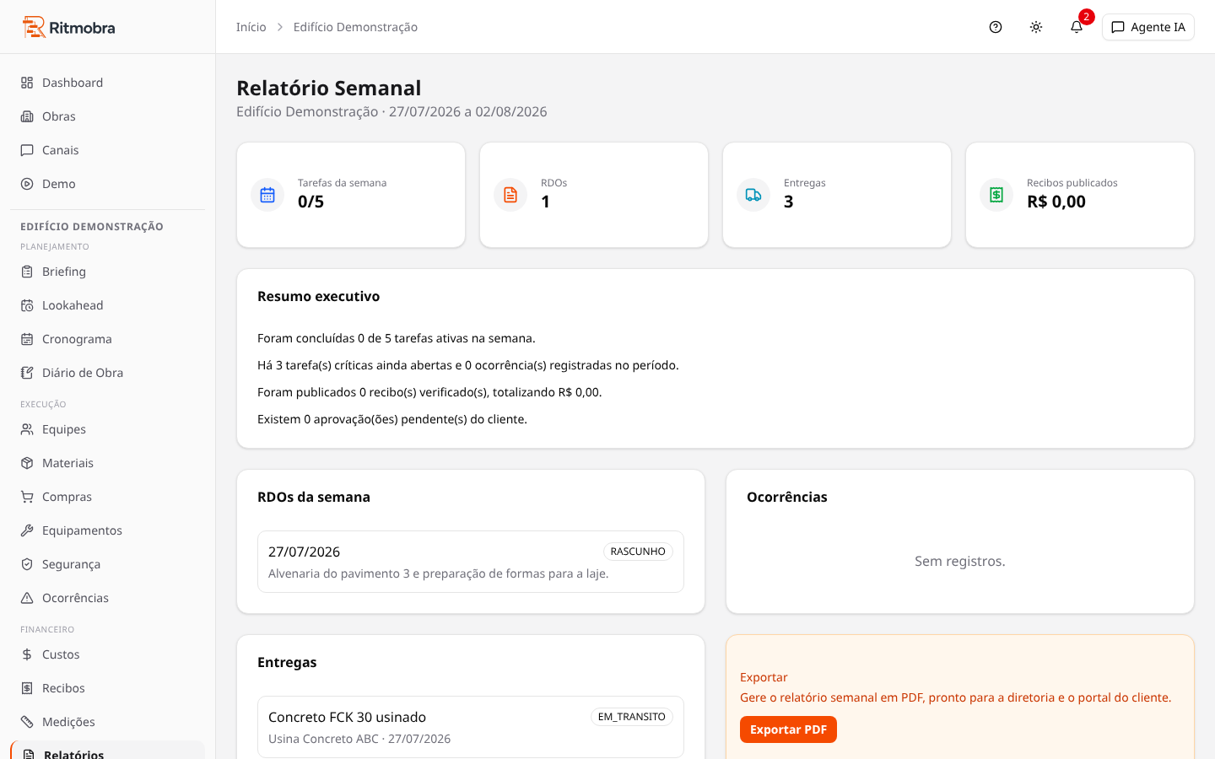
Task: Open the help question-mark icon
Action: 996,27
